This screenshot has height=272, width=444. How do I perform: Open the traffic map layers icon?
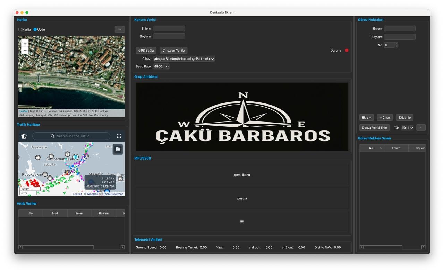pos(118,149)
